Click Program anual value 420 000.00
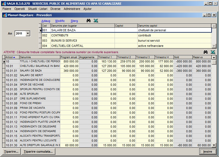Viewport: 219px width, 157px height. tap(70, 66)
